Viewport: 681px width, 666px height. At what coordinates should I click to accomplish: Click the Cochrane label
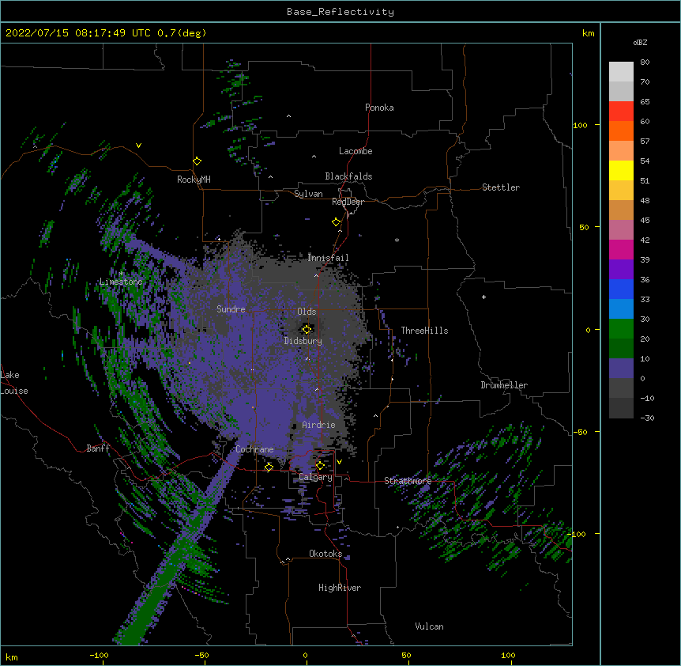254,449
